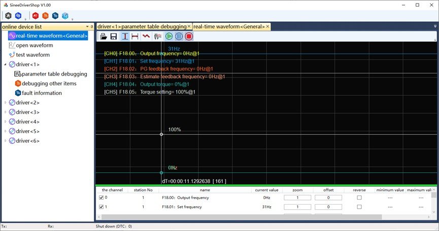Click the open waveform file folder icon
Viewport: 439px width, 231px height.
pos(104,36)
